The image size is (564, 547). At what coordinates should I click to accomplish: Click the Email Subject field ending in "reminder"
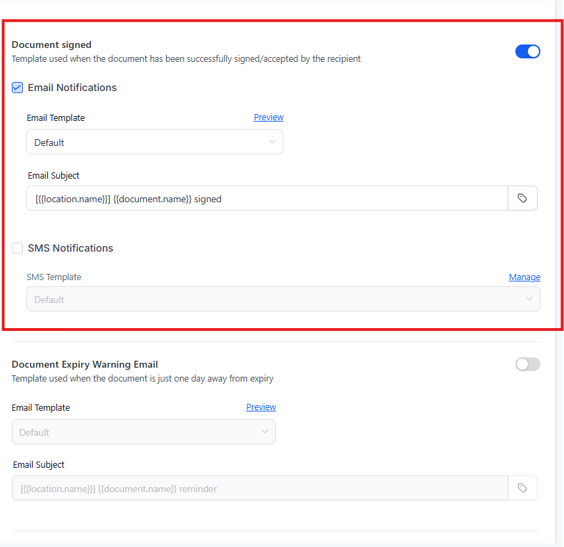pos(260,488)
